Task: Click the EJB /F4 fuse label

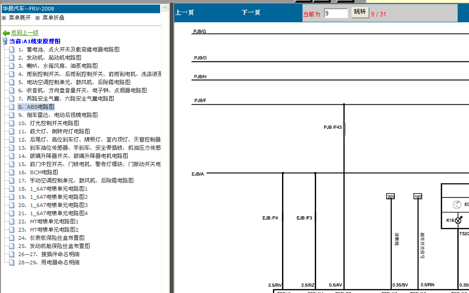Action: 270,218
